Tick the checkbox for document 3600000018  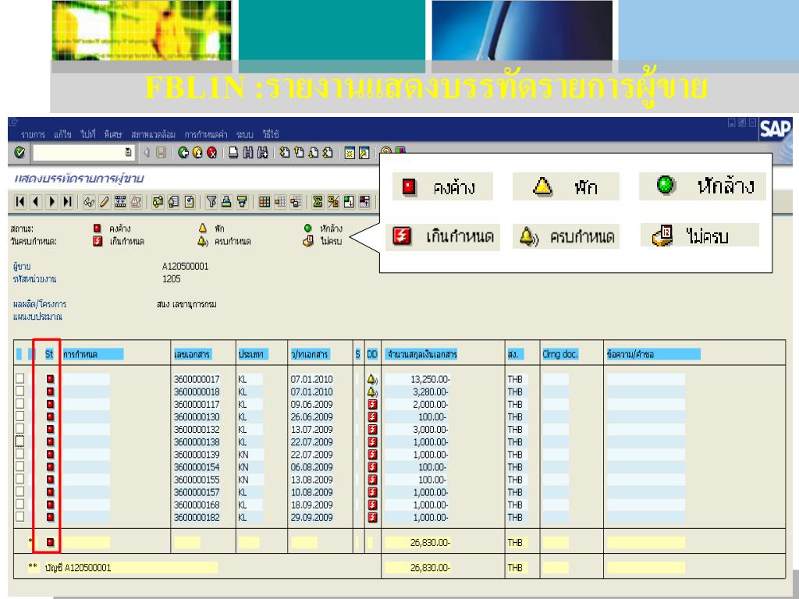click(x=20, y=391)
